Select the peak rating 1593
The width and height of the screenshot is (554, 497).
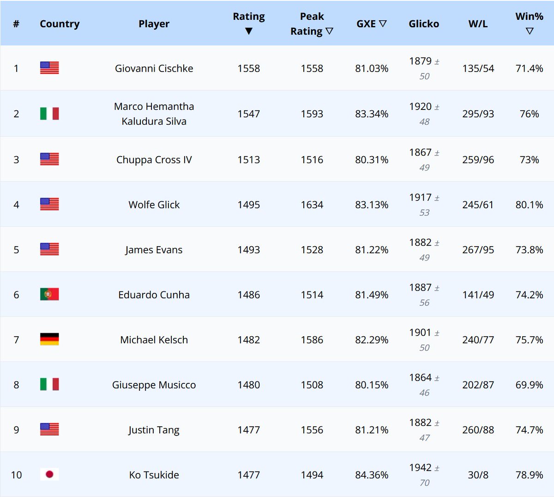pos(312,114)
